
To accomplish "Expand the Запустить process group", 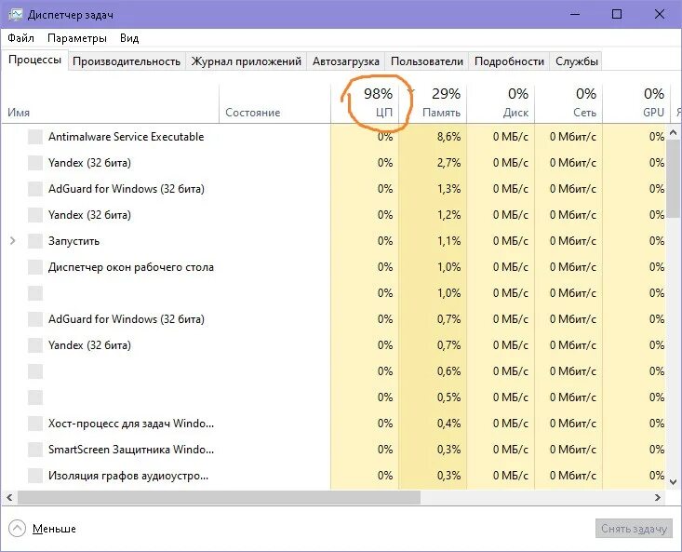I will coord(13,240).
